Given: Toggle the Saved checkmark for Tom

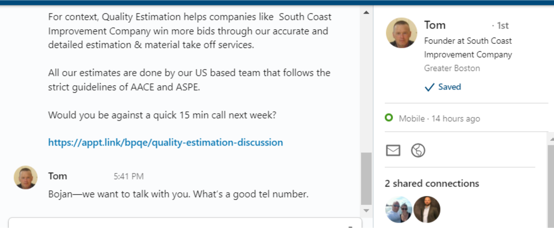Looking at the screenshot, I should (443, 87).
